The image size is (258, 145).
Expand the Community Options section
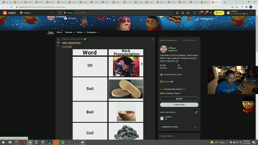click(x=179, y=127)
